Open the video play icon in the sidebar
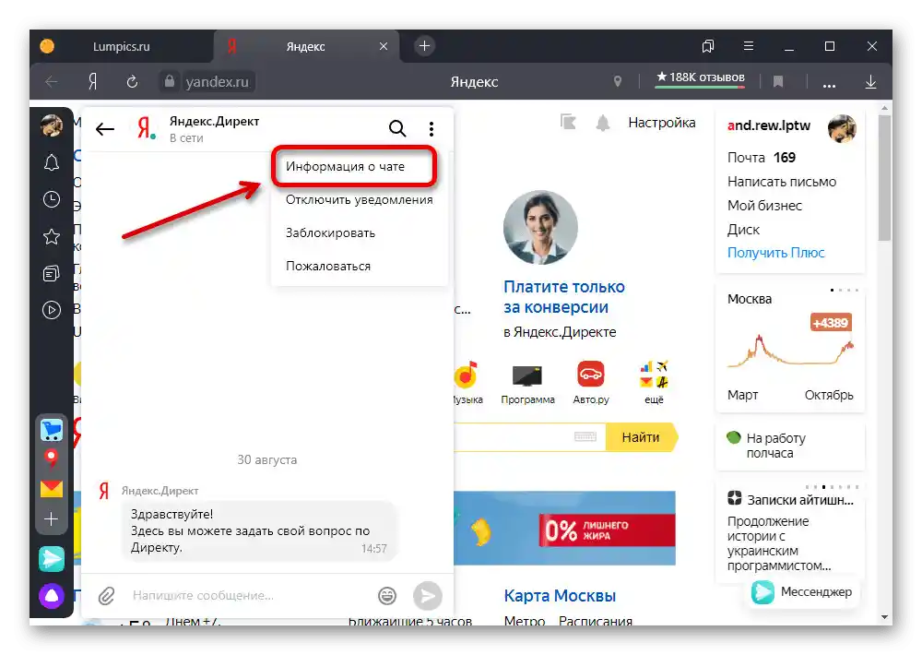 click(x=52, y=310)
